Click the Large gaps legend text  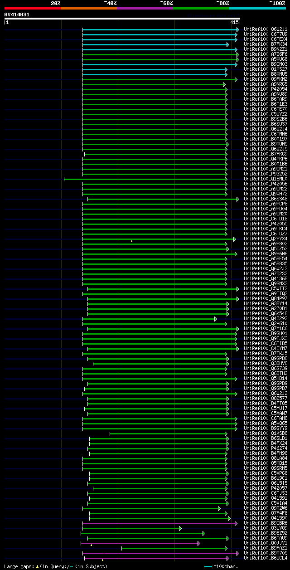[56, 566]
